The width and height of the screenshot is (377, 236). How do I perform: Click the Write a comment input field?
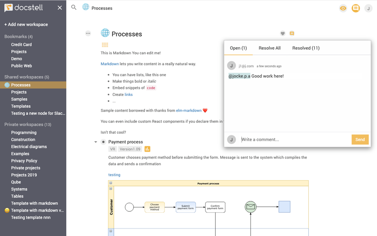(x=275, y=139)
